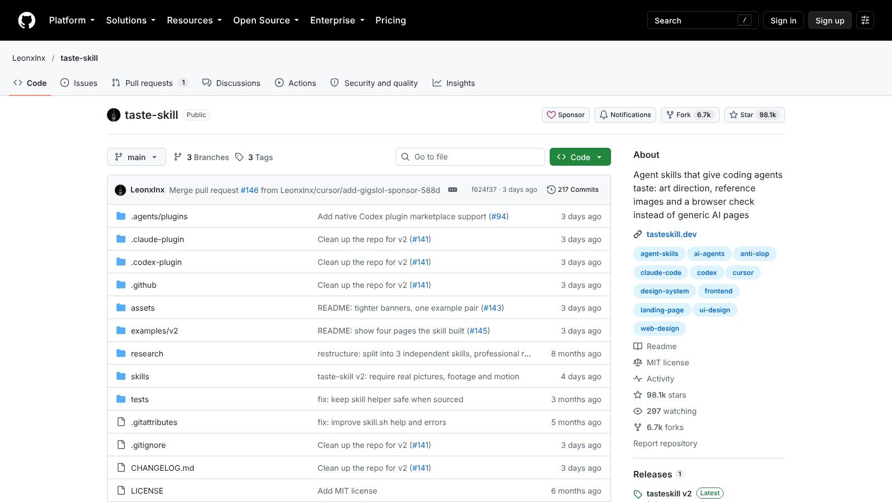892x502 pixels.
Task: Open the Insights tab
Action: click(454, 83)
